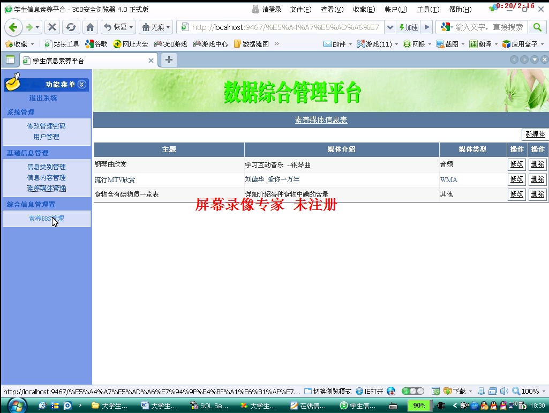Go back with the green back arrow

coord(13,27)
